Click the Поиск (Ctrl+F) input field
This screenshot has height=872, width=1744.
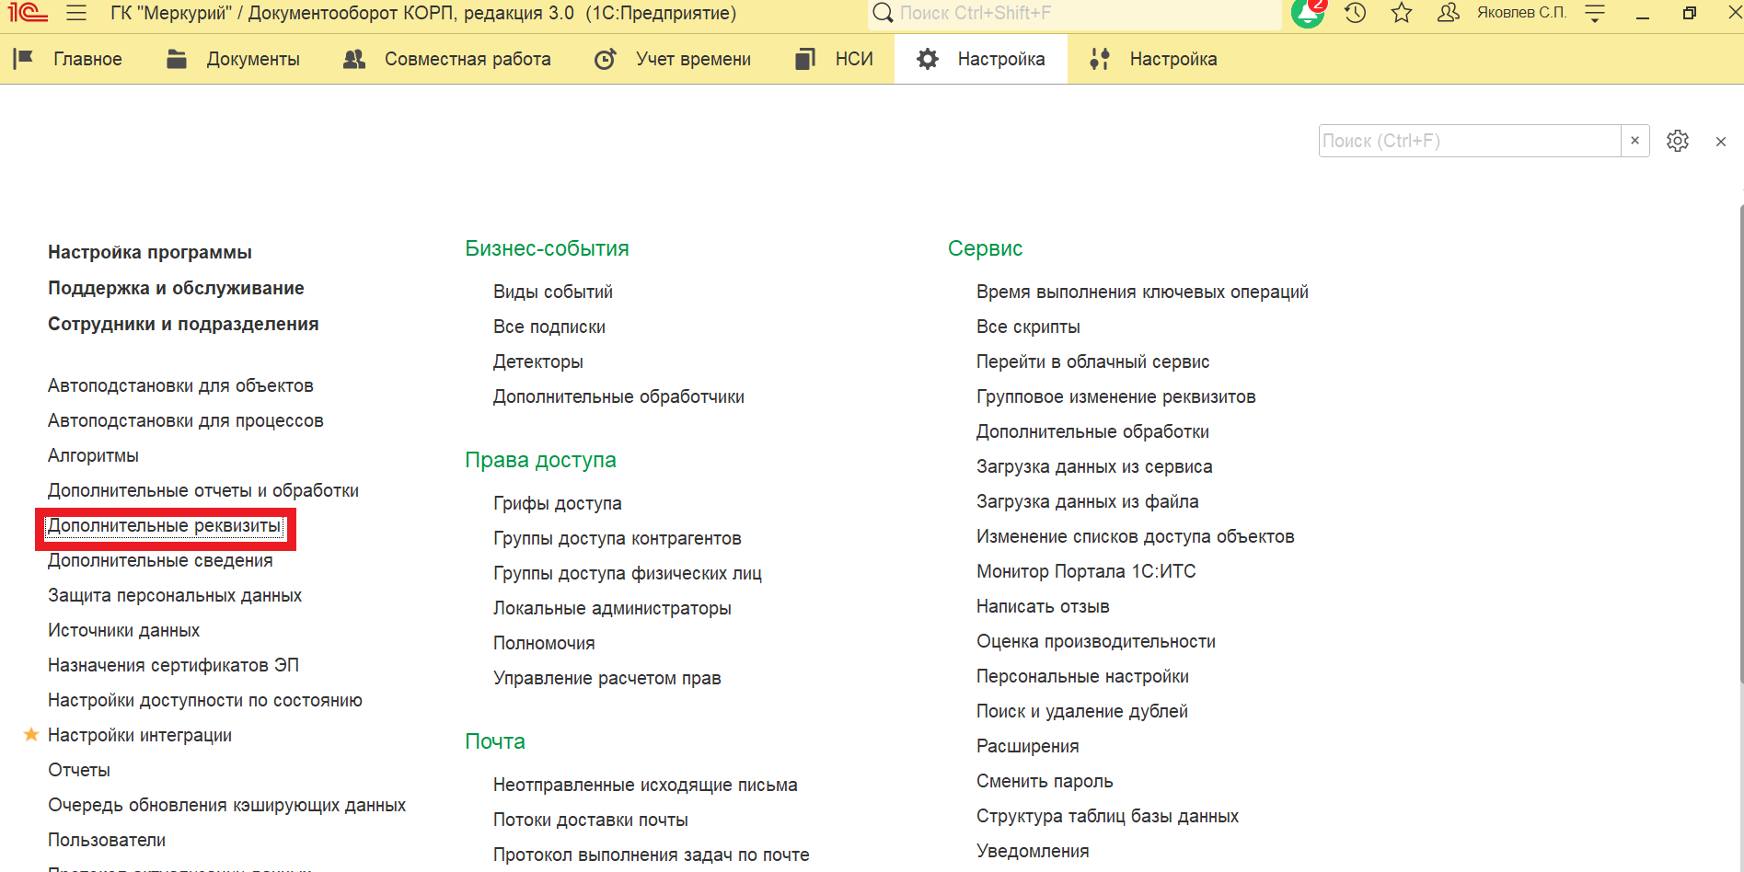pyautogui.click(x=1468, y=141)
